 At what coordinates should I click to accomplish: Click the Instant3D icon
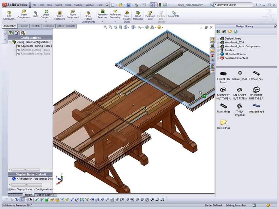(x=173, y=12)
